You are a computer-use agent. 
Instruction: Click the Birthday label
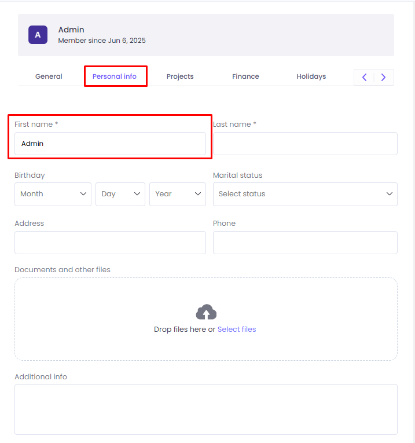30,175
